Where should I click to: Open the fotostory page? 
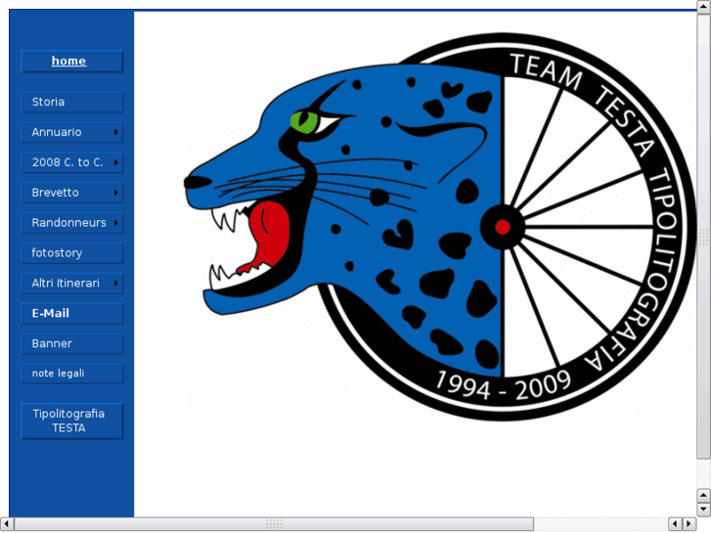coord(71,253)
